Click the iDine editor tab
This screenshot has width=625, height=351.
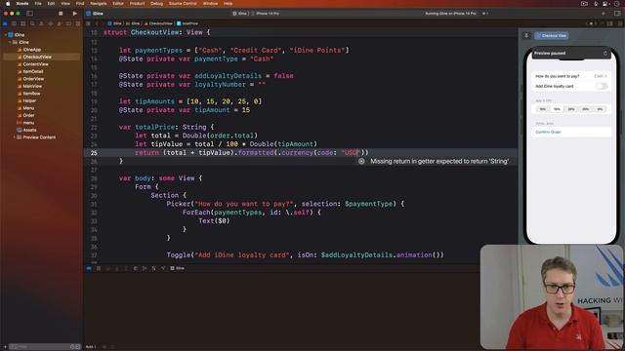tap(95, 14)
